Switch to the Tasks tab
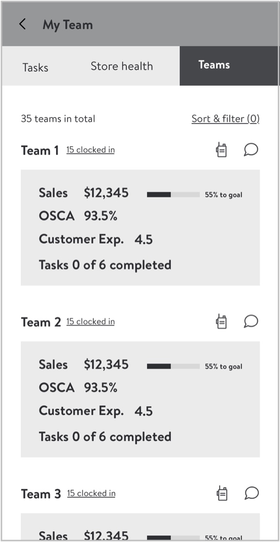280x542 pixels. tap(35, 67)
